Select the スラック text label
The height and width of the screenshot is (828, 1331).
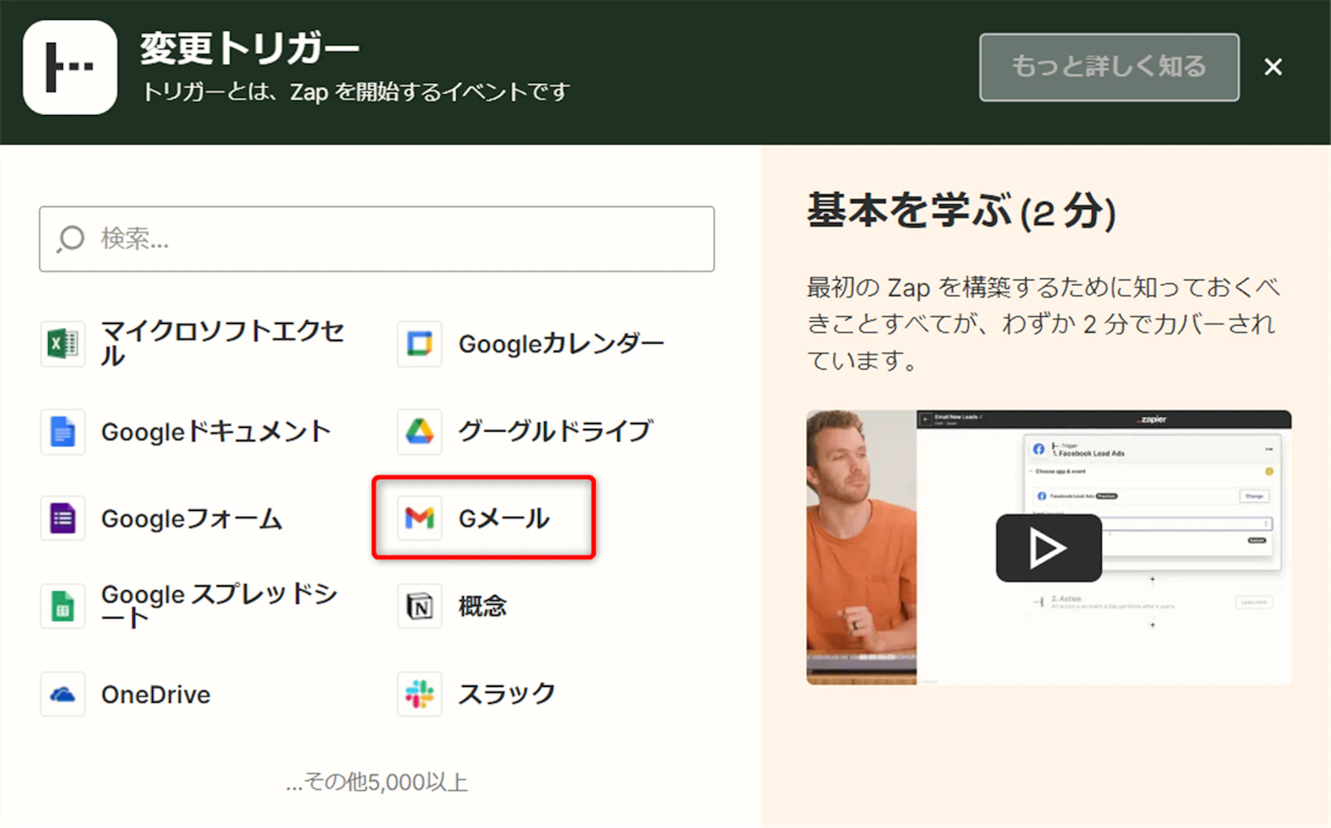(506, 694)
